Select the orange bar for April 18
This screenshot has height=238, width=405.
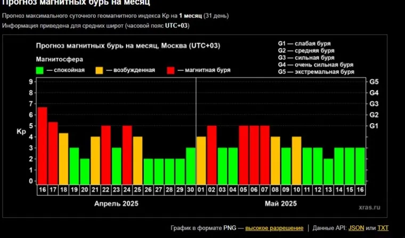click(x=63, y=157)
